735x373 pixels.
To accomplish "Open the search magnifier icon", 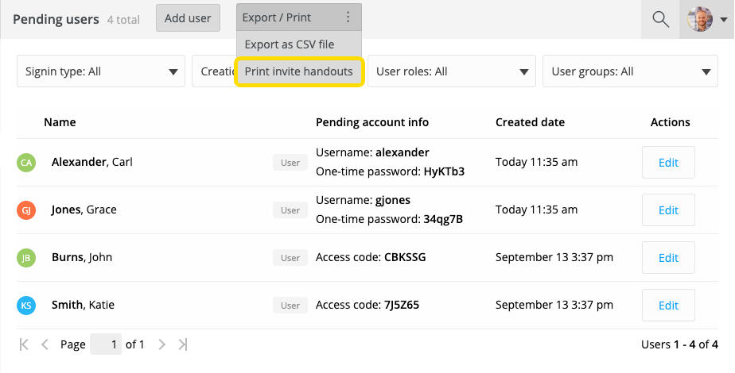I will 660,19.
